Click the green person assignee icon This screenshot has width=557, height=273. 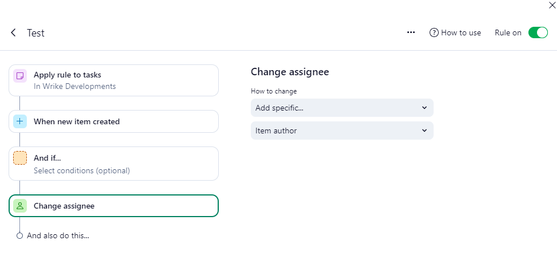(x=20, y=206)
